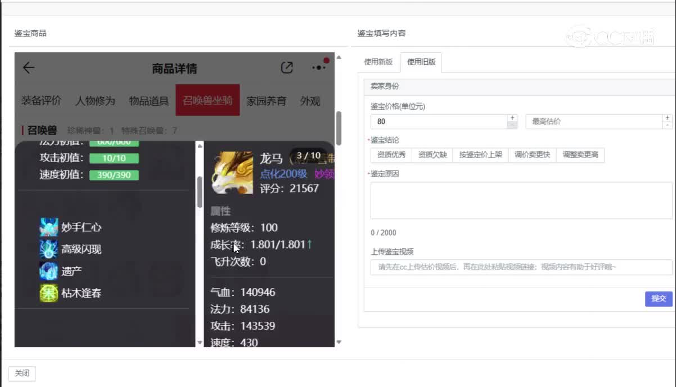Image resolution: width=676 pixels, height=387 pixels.
Task: Click the outer scroll up arrow of 鉴宝商品 panel
Action: click(339, 57)
